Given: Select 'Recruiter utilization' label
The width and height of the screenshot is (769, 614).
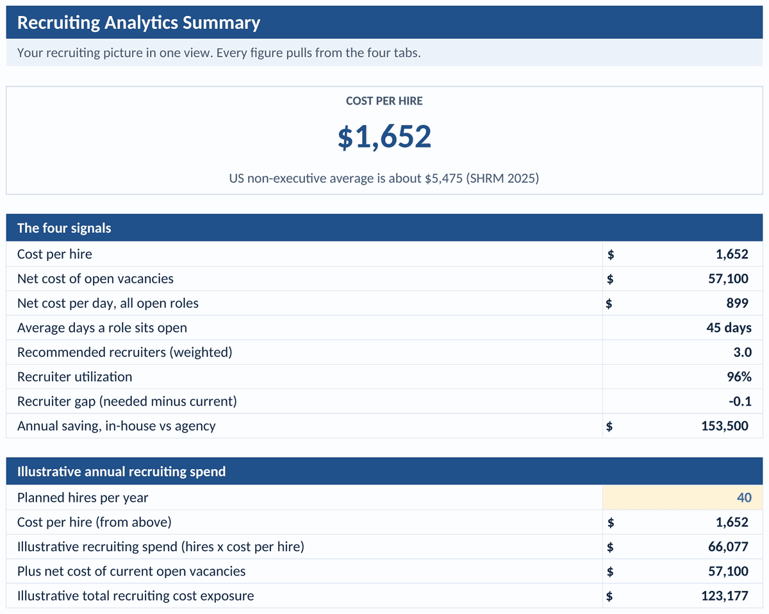Looking at the screenshot, I should click(74, 377).
